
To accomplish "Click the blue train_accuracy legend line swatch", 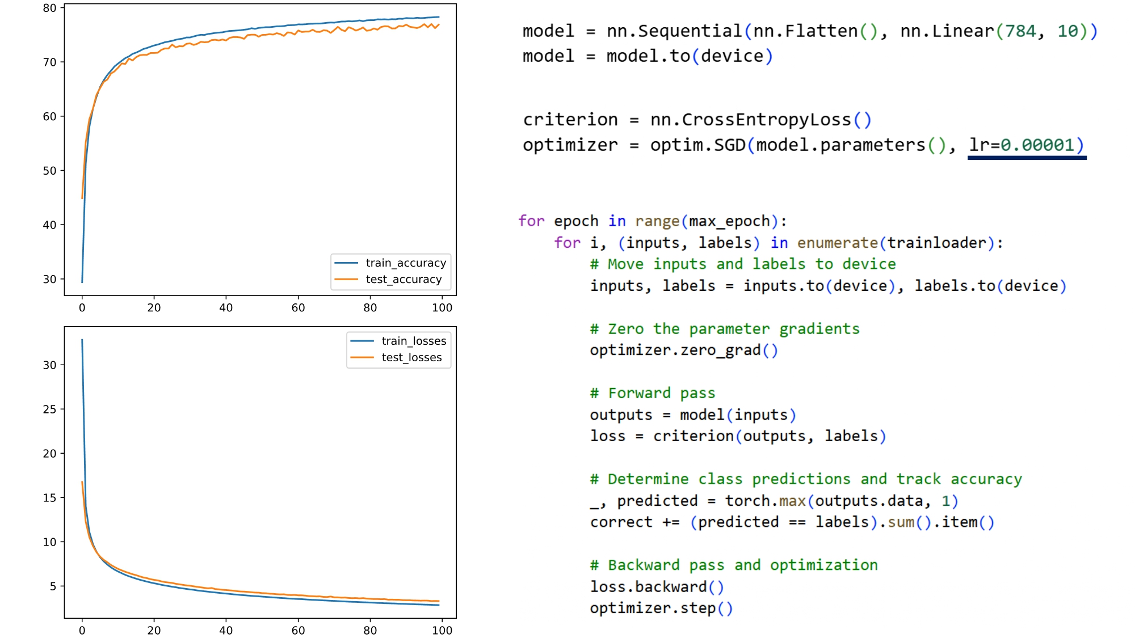I will click(346, 263).
